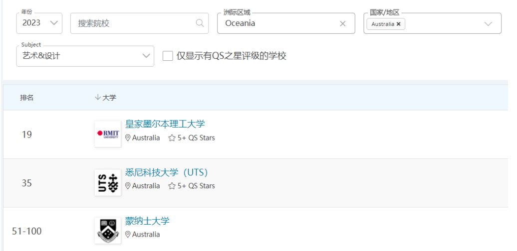Click location pin icon in UTS row
This screenshot has width=517, height=251.
tap(128, 186)
